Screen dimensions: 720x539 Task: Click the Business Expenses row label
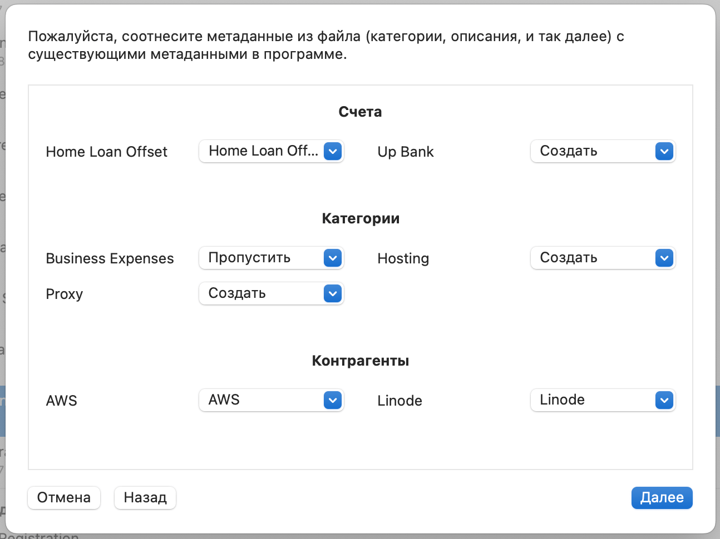(110, 258)
